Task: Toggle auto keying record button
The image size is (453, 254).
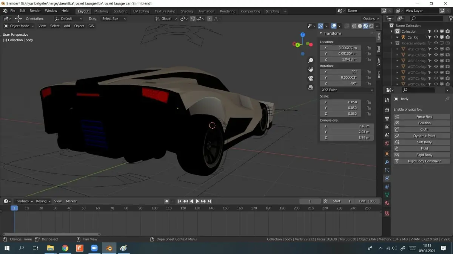Action: 166,201
